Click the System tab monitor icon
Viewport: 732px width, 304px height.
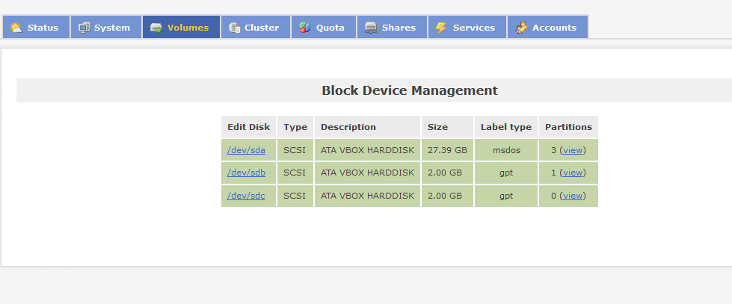(84, 28)
